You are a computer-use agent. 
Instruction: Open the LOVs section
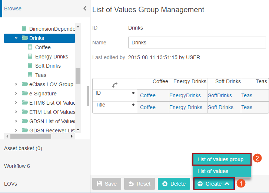point(11,184)
